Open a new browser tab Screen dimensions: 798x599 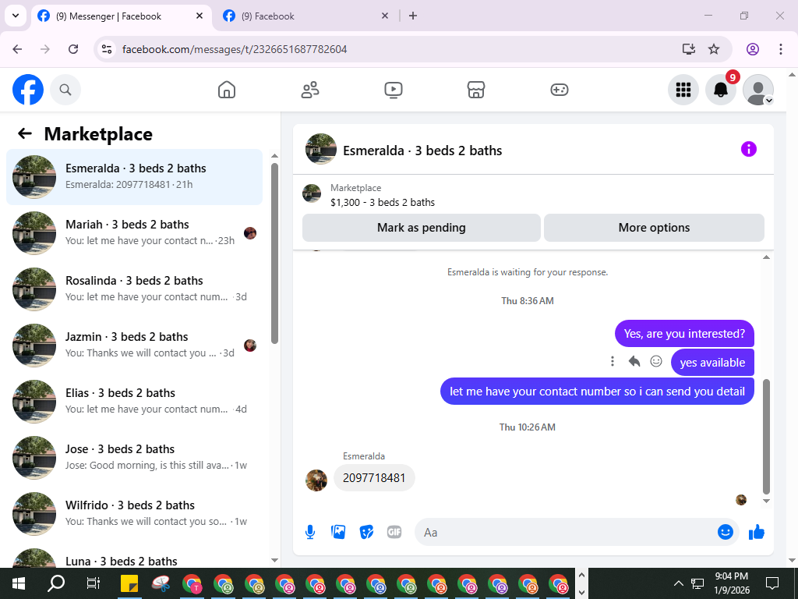coord(413,16)
